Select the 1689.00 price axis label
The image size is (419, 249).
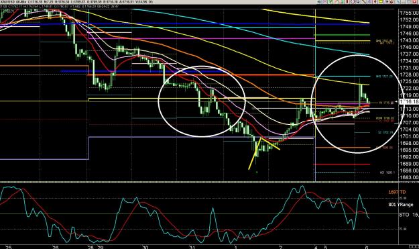pos(409,164)
